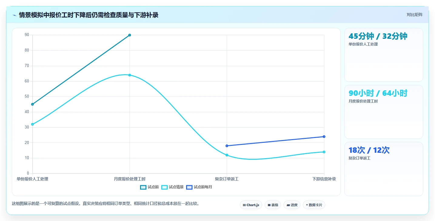Select the 数据卡片 tag button
435x221 pixels.
coord(314,205)
